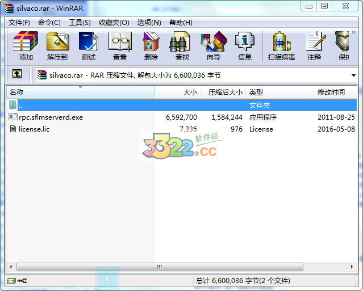The height and width of the screenshot is (291, 363).
Task: Select the license.lic file
Action: [34, 129]
